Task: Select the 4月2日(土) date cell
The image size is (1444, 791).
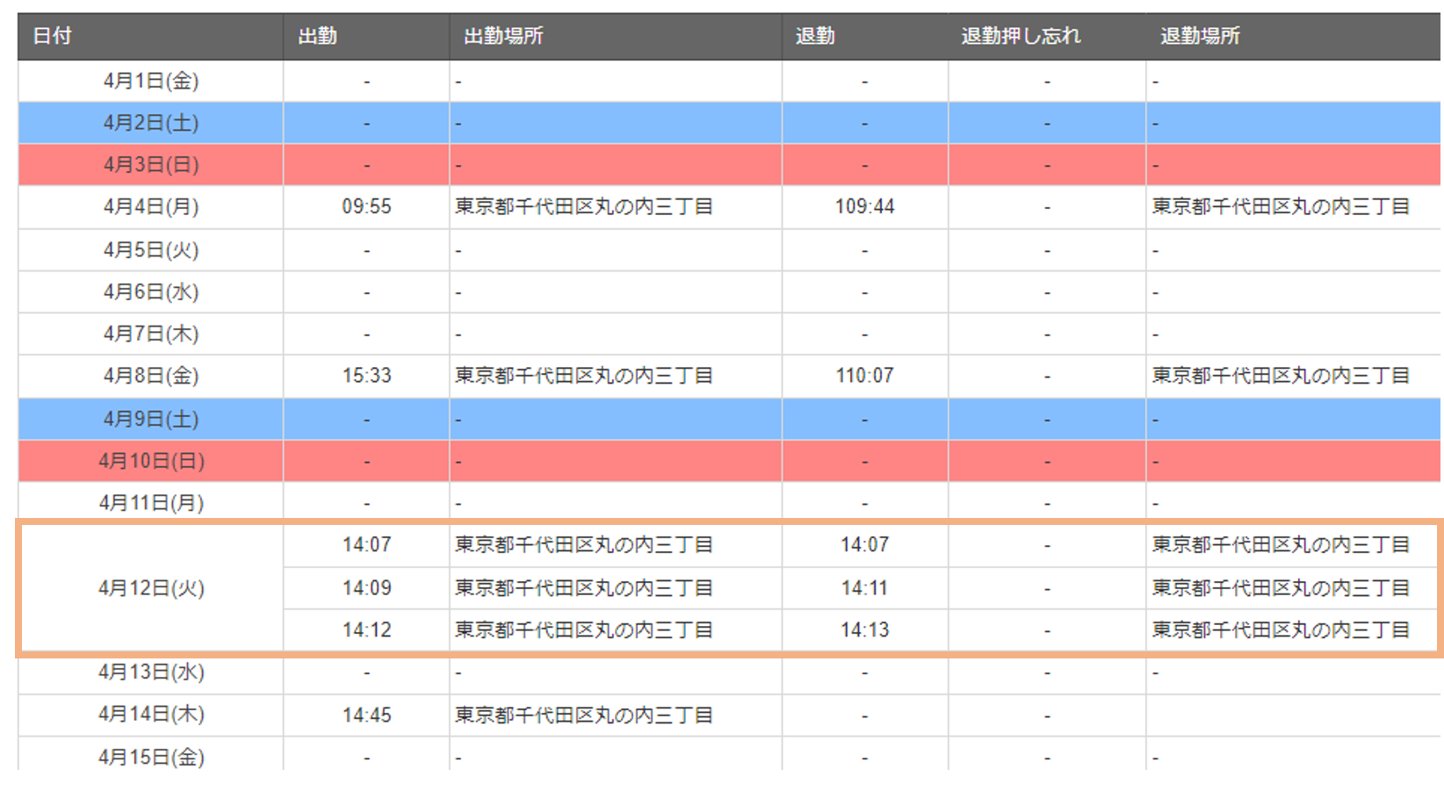Action: (x=151, y=123)
